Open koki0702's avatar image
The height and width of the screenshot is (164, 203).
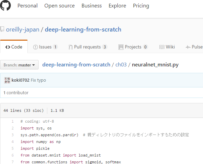coord(7,80)
